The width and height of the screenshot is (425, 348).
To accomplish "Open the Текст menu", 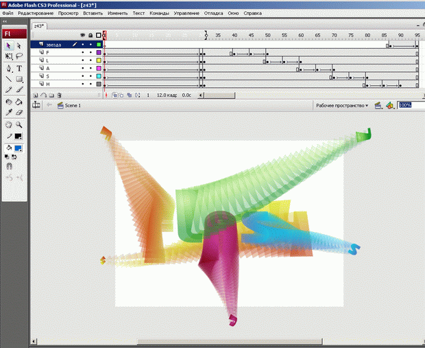I will click(x=138, y=13).
